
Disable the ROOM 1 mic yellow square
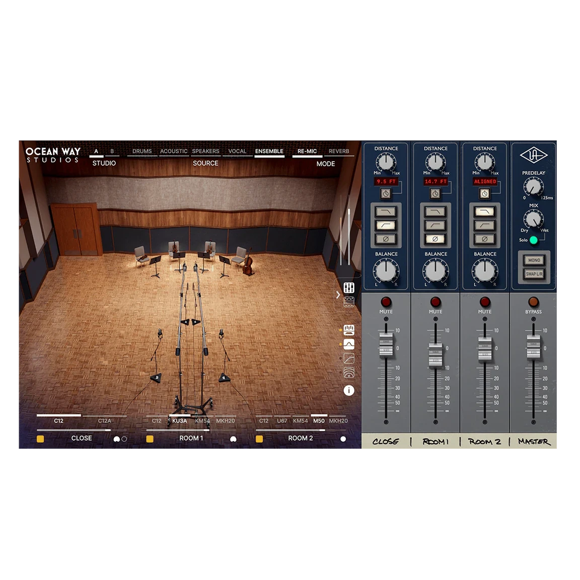point(150,439)
